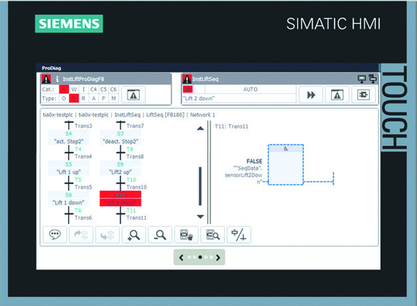
Task: Click the FALSE value on the AND input
Action: click(x=254, y=161)
